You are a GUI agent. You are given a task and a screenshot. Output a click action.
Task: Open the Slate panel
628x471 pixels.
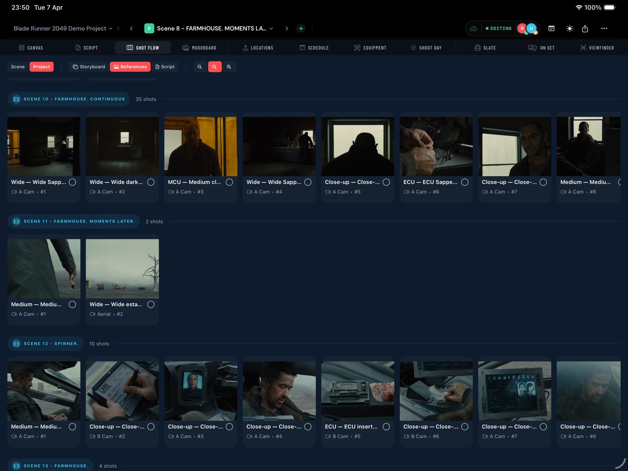[485, 47]
